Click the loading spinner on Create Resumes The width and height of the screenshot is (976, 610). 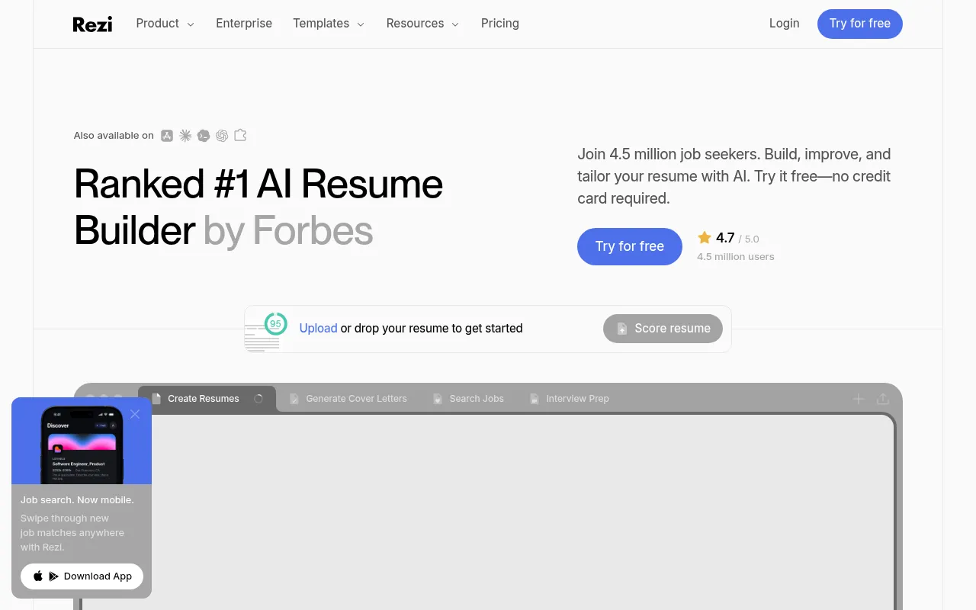coord(258,399)
